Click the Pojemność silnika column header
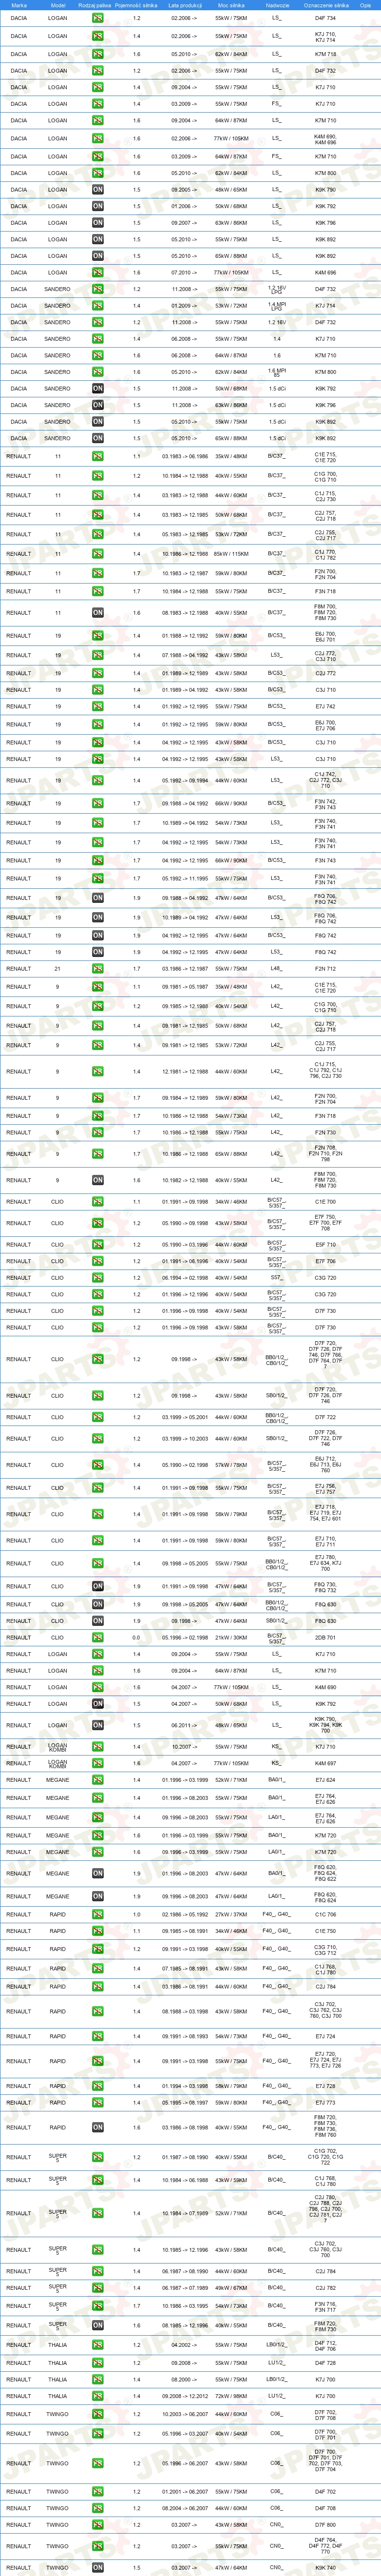381x2576 pixels. [137, 5]
